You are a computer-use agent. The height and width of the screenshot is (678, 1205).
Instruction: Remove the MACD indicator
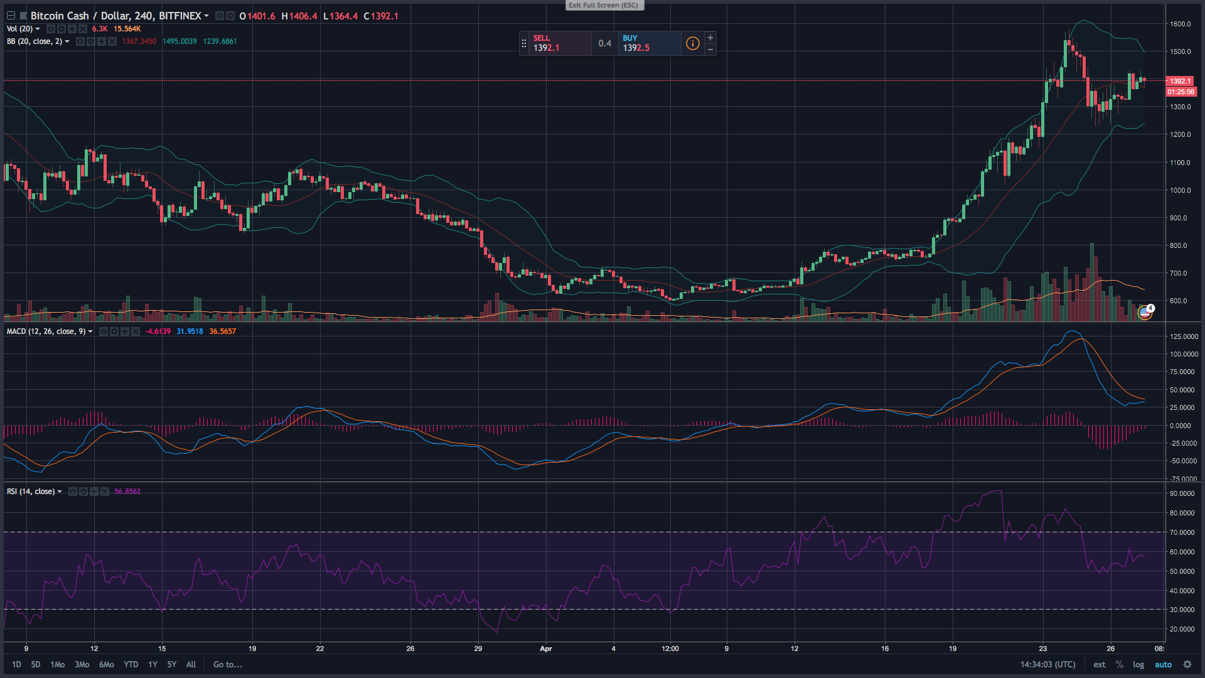136,331
